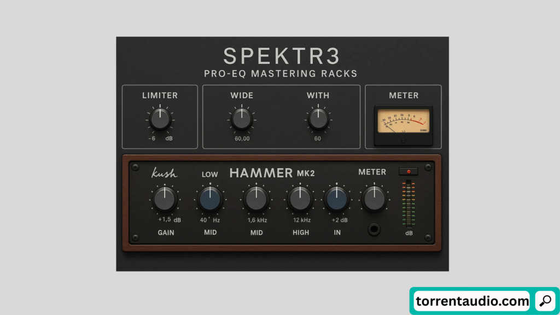Image resolution: width=560 pixels, height=315 pixels.
Task: Click the With knob
Action: click(x=318, y=118)
